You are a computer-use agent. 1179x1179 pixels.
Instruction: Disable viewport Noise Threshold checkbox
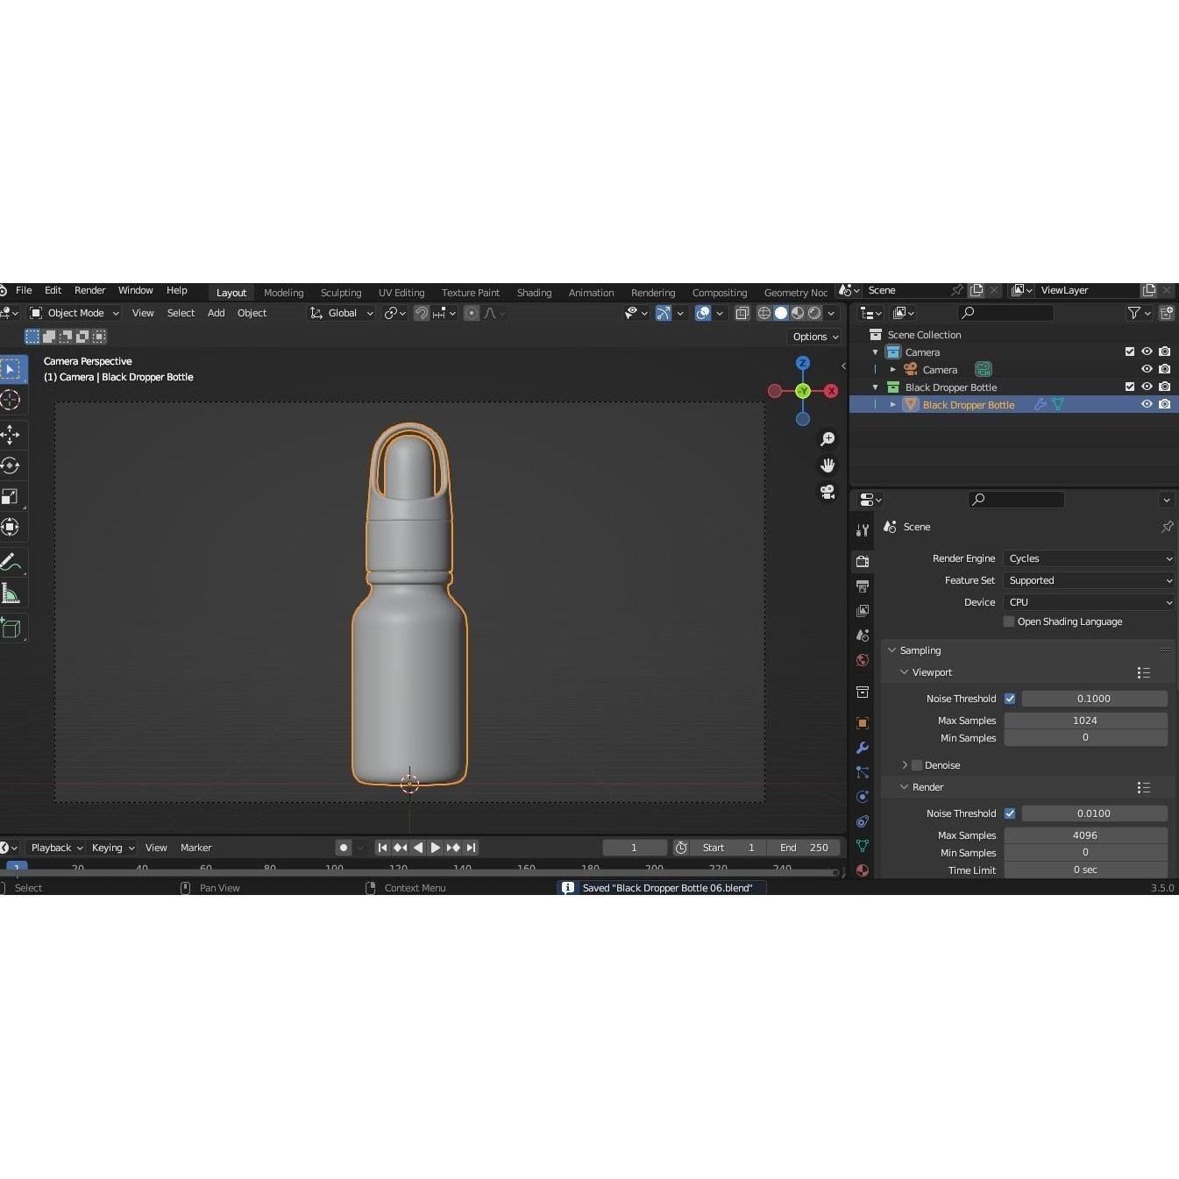(x=1010, y=699)
